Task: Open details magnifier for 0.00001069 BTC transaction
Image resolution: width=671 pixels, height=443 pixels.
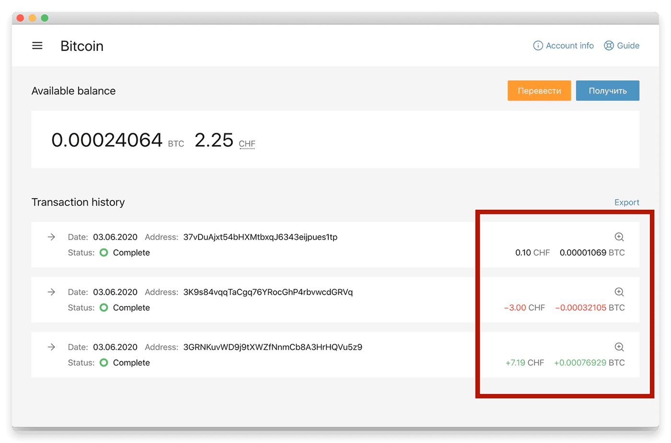Action: pos(619,237)
